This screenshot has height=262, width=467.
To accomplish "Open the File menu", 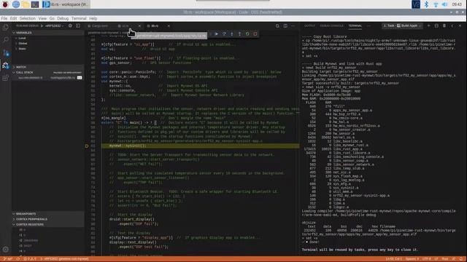I will [4, 18].
